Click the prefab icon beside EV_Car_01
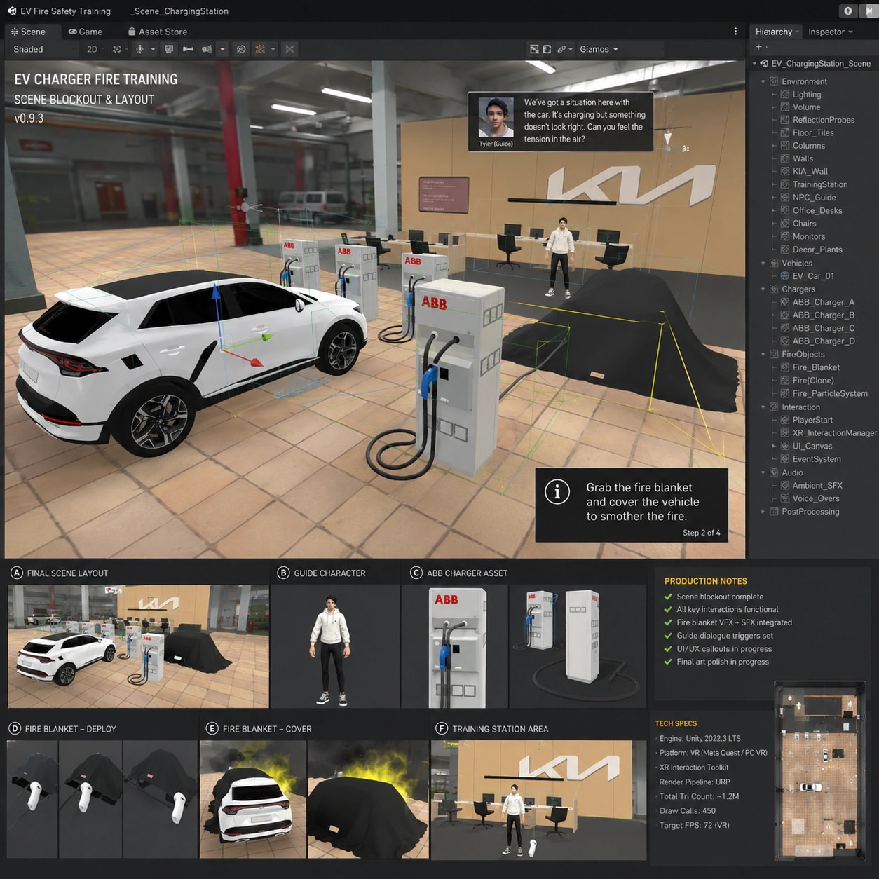This screenshot has width=879, height=879. pos(785,275)
